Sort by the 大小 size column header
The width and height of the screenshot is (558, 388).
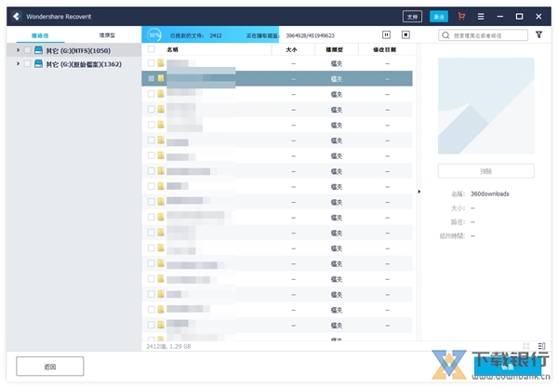(291, 49)
